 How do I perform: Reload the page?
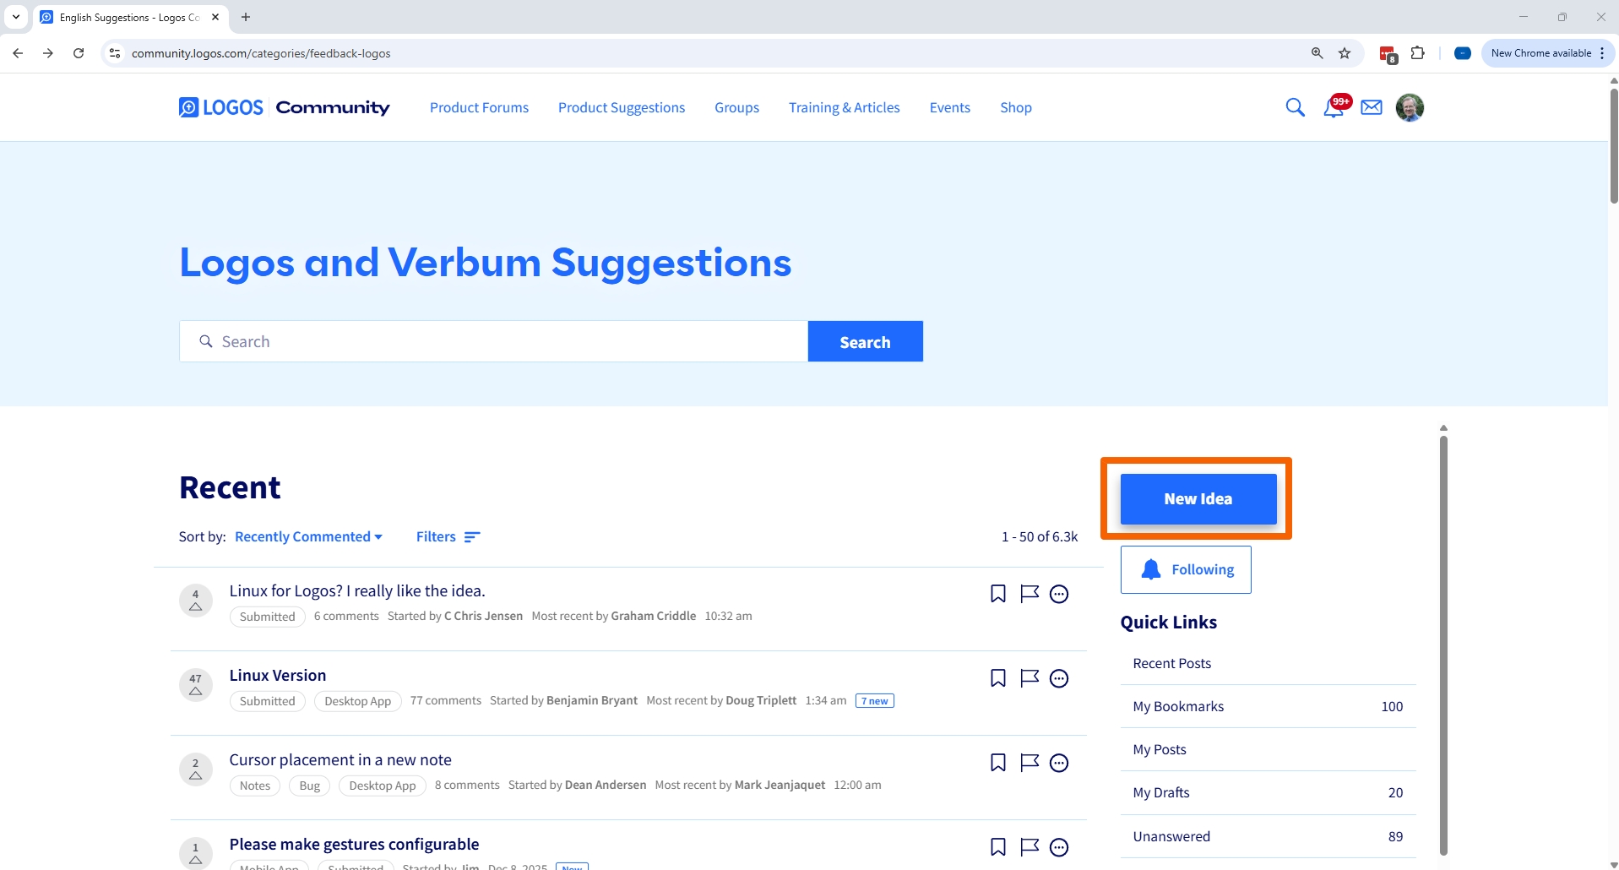(79, 53)
